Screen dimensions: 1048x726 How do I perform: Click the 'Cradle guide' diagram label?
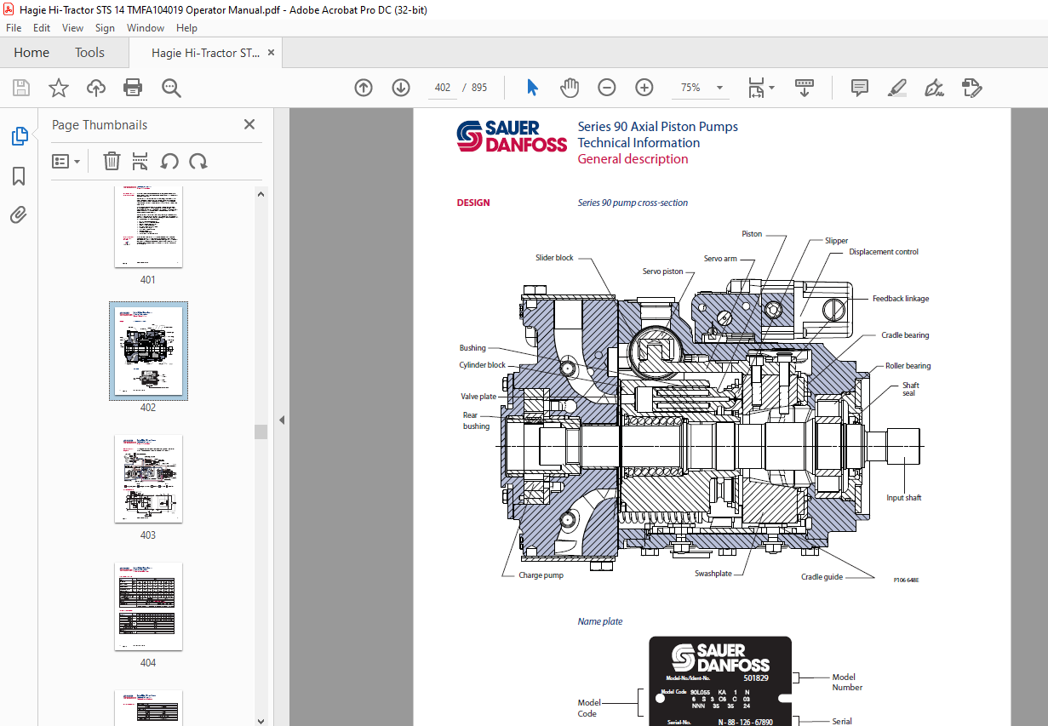coord(822,577)
